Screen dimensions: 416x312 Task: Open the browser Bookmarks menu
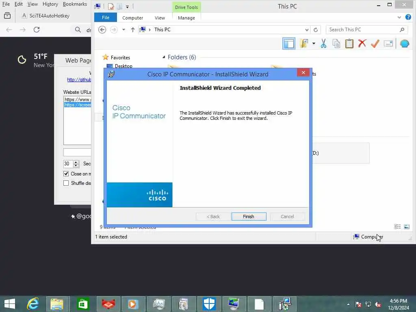(75, 4)
